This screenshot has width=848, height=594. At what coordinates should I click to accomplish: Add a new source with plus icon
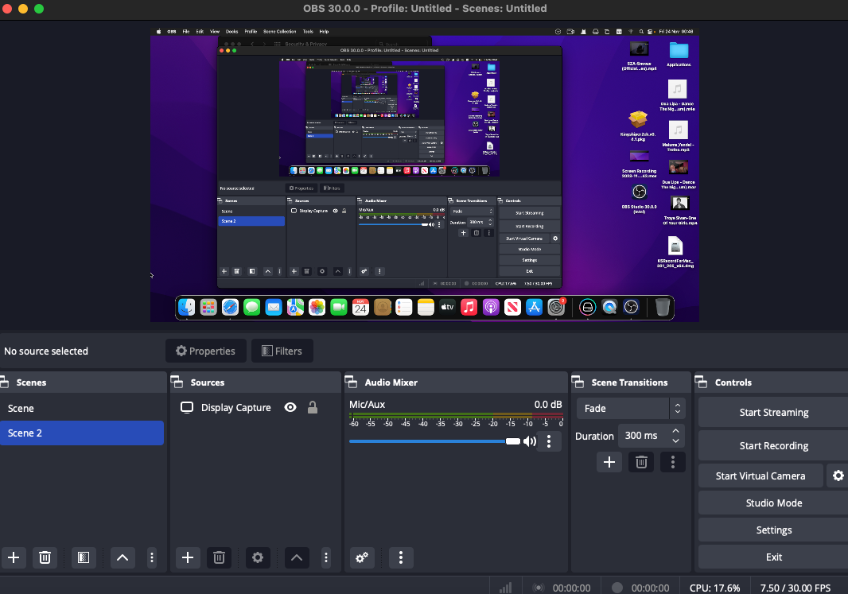click(188, 557)
